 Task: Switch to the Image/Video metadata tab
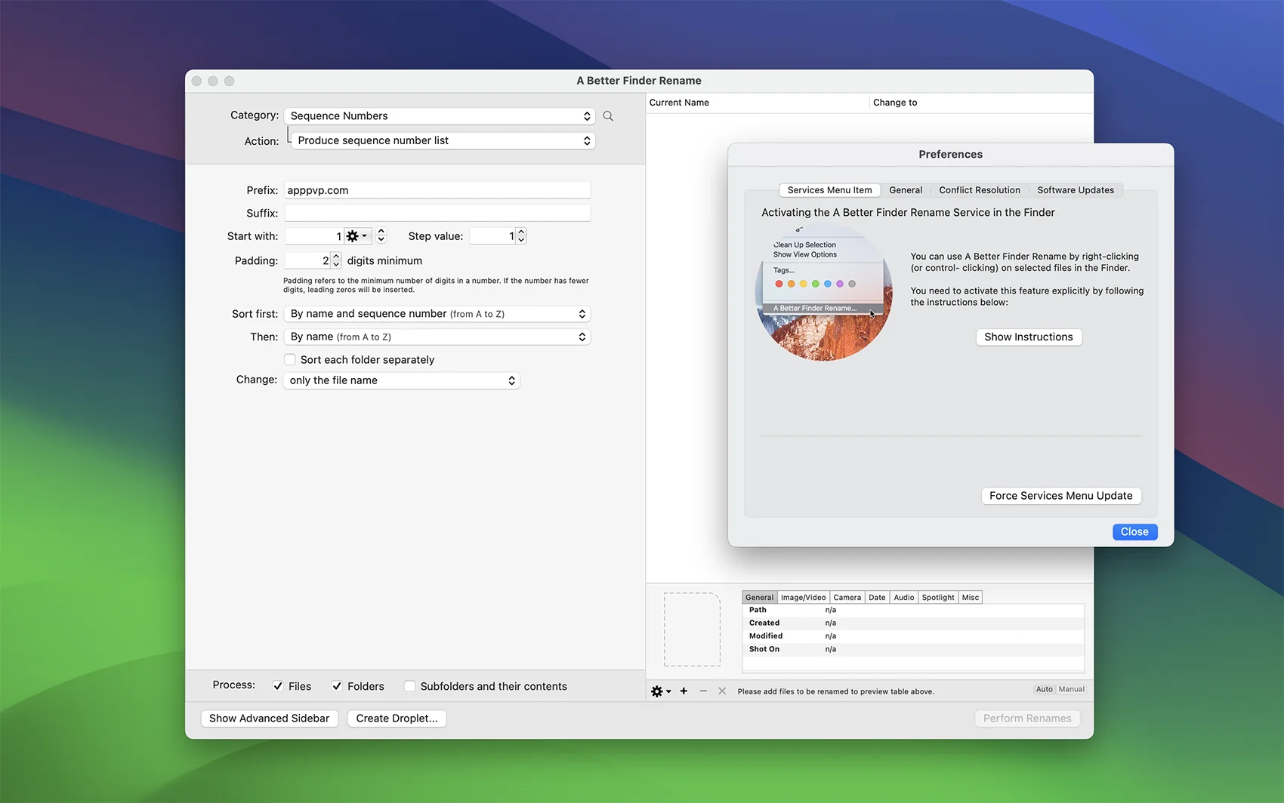tap(803, 598)
